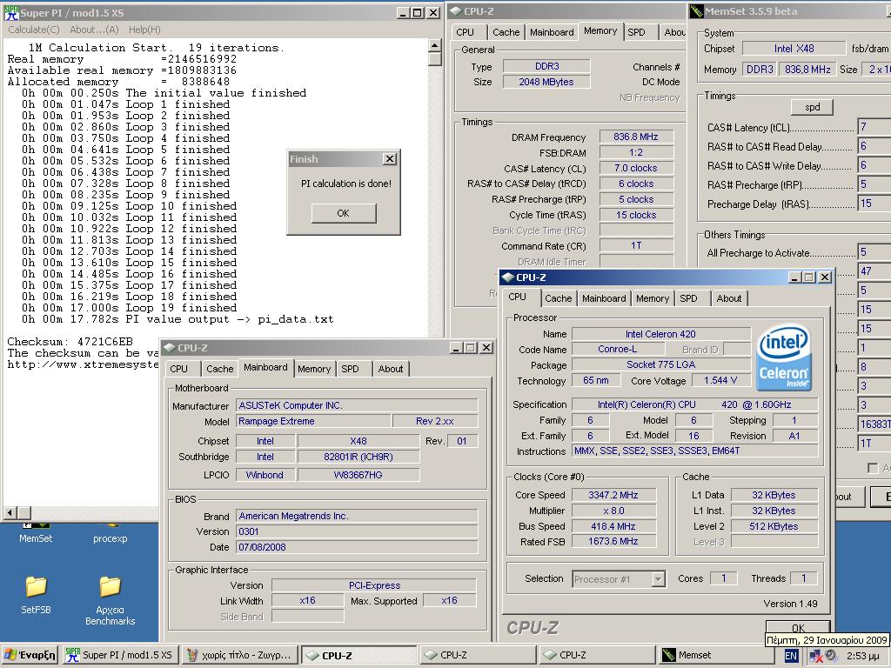Click the Super PI horizontal scrollbar left arrow
This screenshot has height=668, width=891.
(10, 513)
